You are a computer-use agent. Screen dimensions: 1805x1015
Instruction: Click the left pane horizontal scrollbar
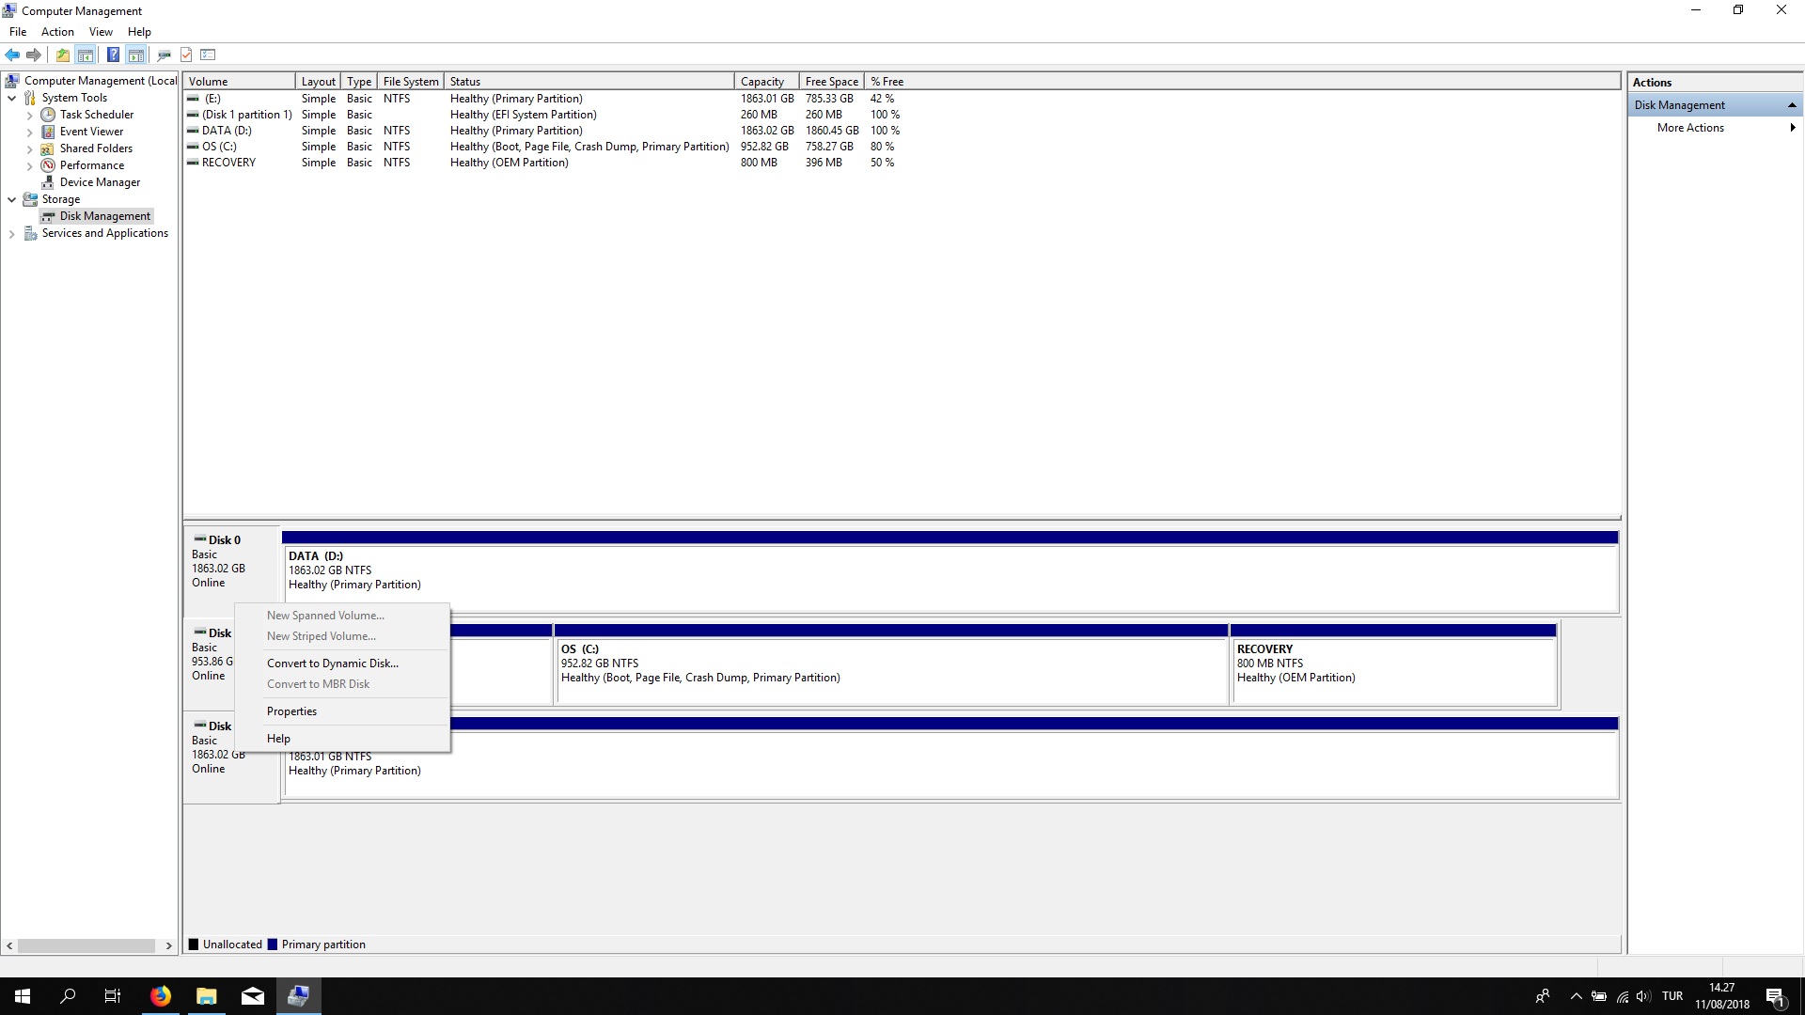(86, 945)
